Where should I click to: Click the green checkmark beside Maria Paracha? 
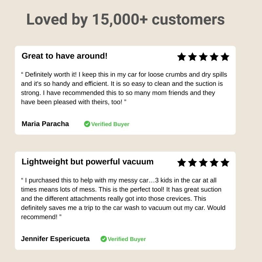pos(87,124)
